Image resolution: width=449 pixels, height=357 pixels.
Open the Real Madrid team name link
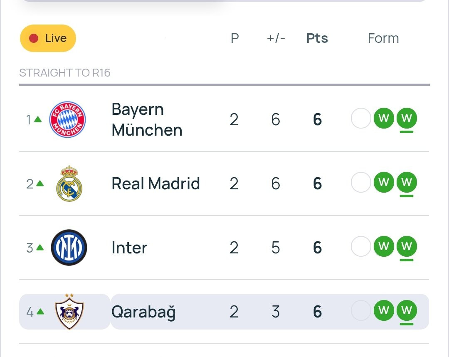tap(155, 183)
